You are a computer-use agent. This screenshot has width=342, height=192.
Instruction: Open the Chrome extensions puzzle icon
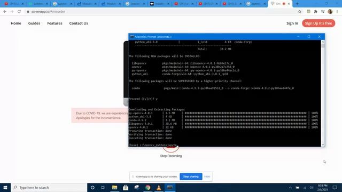315,12
